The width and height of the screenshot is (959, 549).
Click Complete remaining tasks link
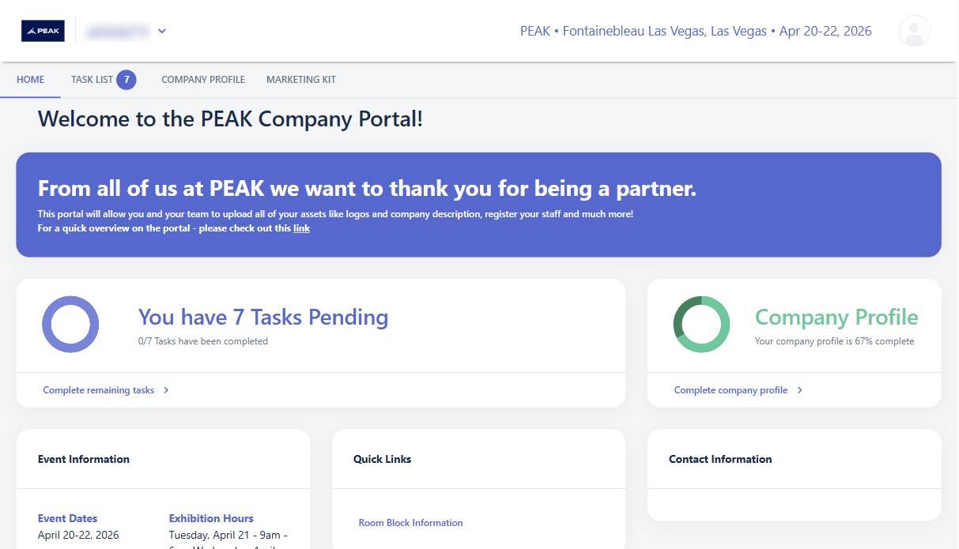pos(99,390)
